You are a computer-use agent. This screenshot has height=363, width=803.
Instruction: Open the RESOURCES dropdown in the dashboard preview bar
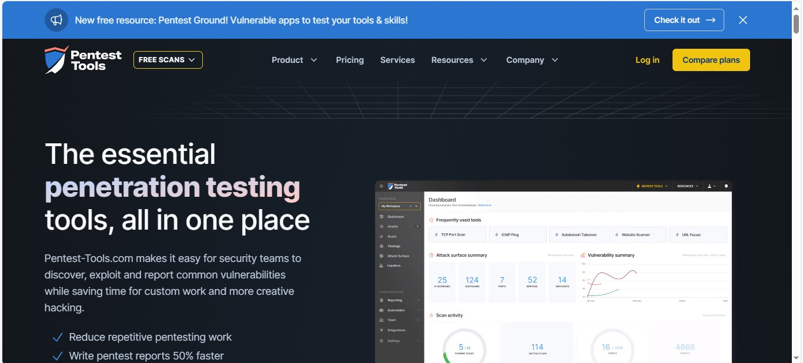pyautogui.click(x=688, y=186)
